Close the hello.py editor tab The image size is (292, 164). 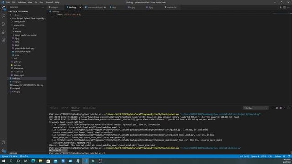pos(80,7)
